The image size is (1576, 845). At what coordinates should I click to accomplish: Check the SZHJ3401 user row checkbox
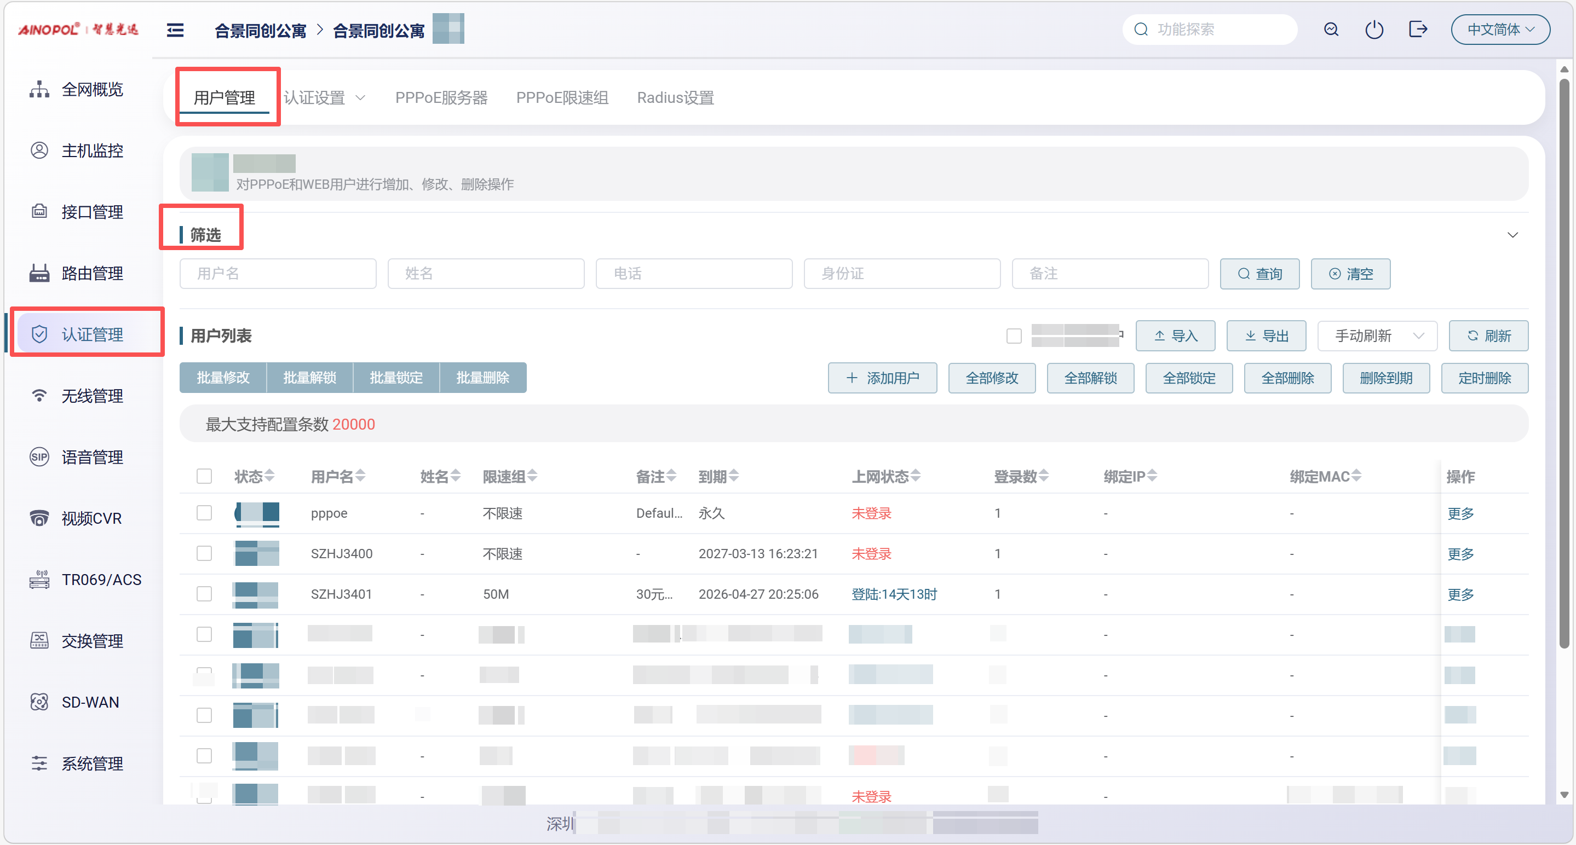(204, 594)
